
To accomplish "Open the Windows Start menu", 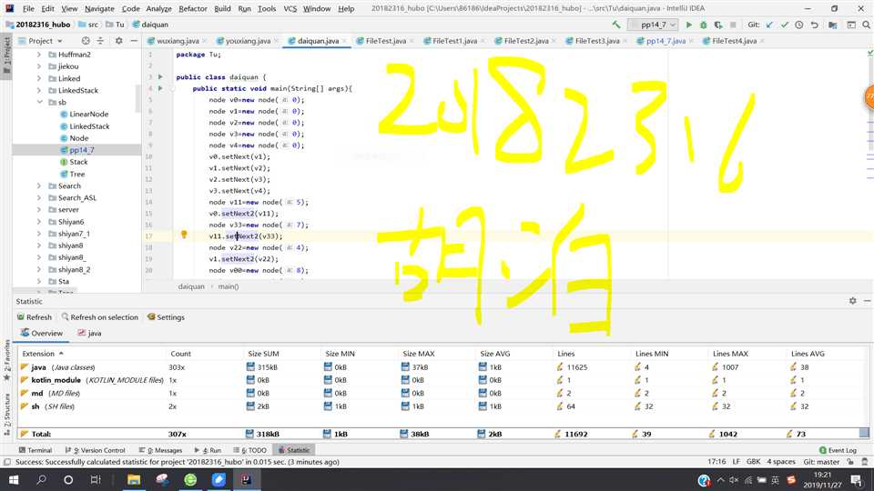I will [14, 479].
